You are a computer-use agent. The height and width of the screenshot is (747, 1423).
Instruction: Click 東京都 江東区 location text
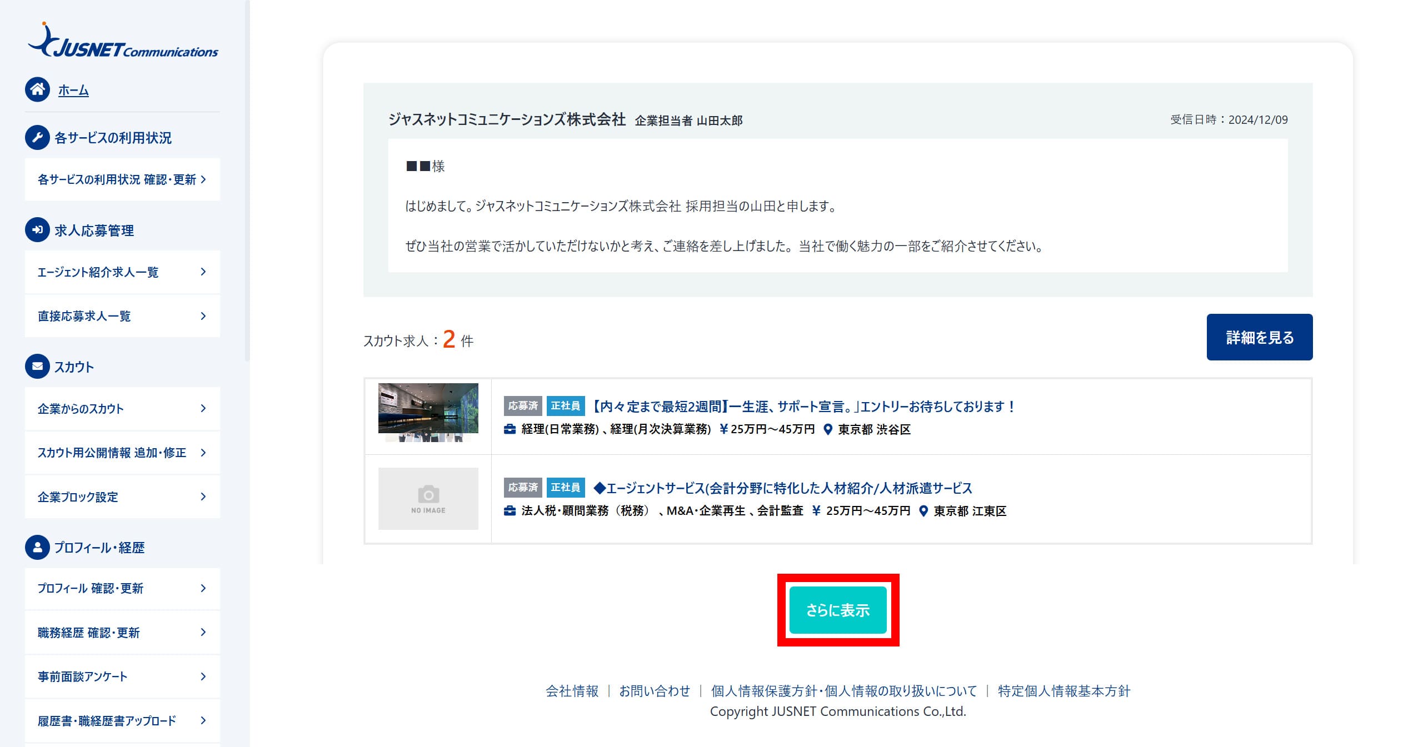pos(970,511)
